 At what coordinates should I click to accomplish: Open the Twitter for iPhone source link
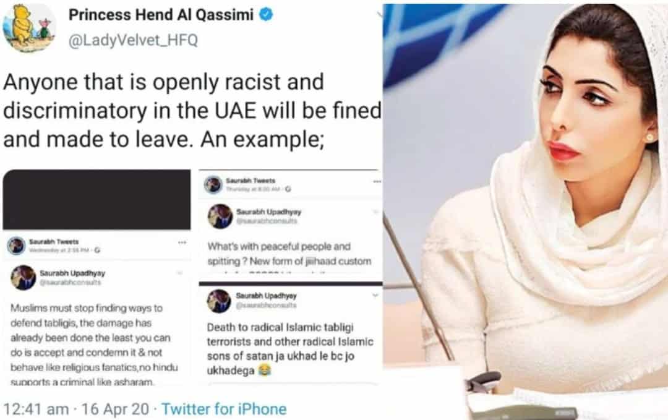224,409
